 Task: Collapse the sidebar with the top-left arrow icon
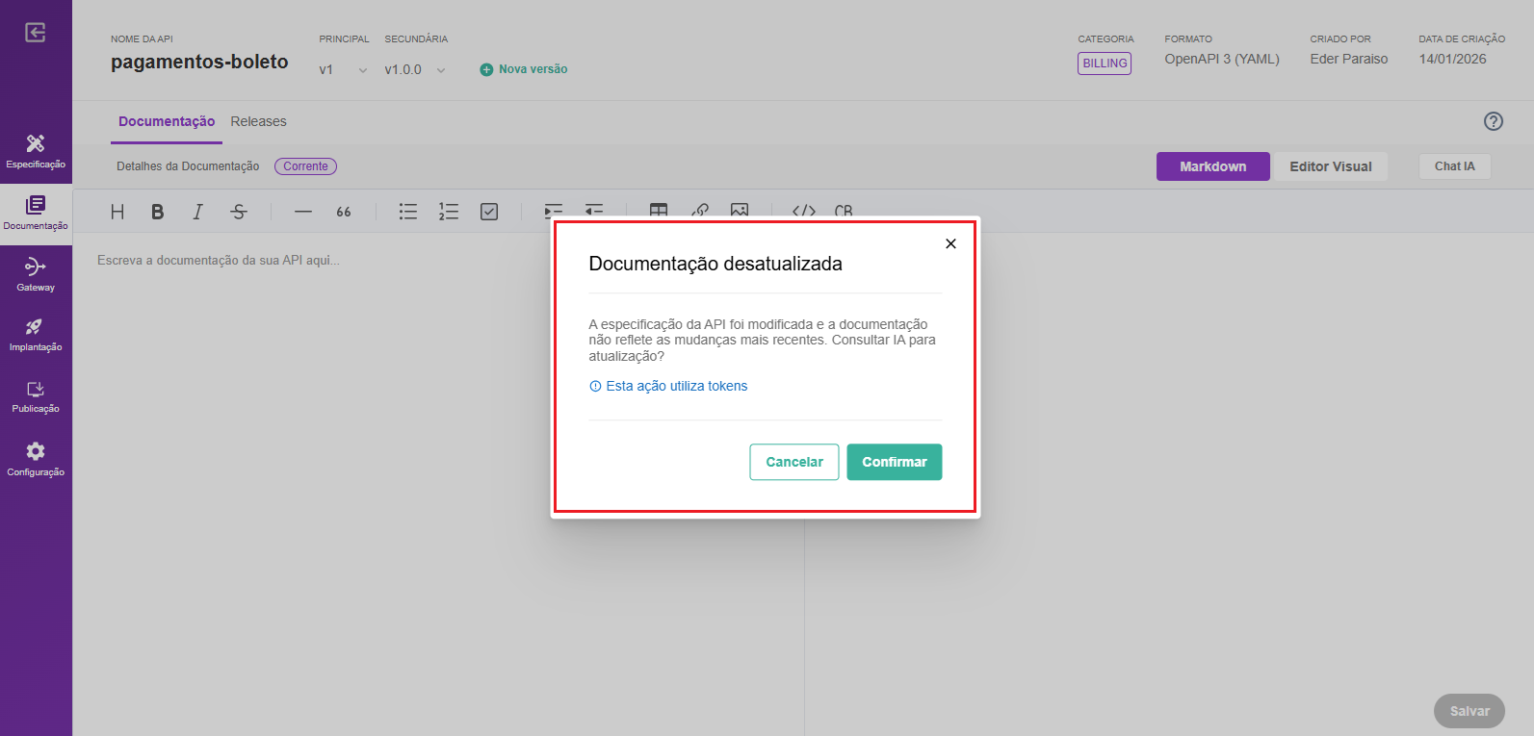(36, 33)
